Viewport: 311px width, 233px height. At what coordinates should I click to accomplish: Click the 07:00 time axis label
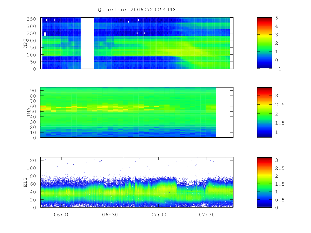[x=158, y=214]
